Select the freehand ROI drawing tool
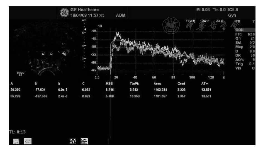 point(16,142)
